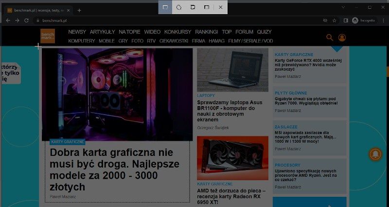Open the Radeon graphics card thumbnail
This screenshot has width=389, height=207.
[232, 158]
